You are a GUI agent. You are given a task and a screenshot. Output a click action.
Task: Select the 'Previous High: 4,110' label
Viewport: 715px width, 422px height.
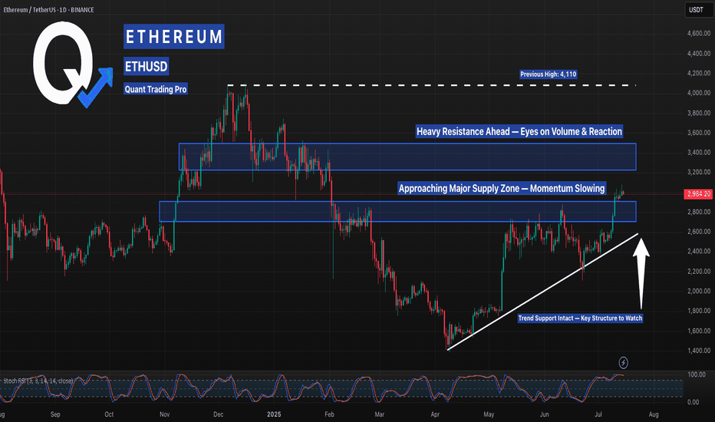click(x=548, y=74)
